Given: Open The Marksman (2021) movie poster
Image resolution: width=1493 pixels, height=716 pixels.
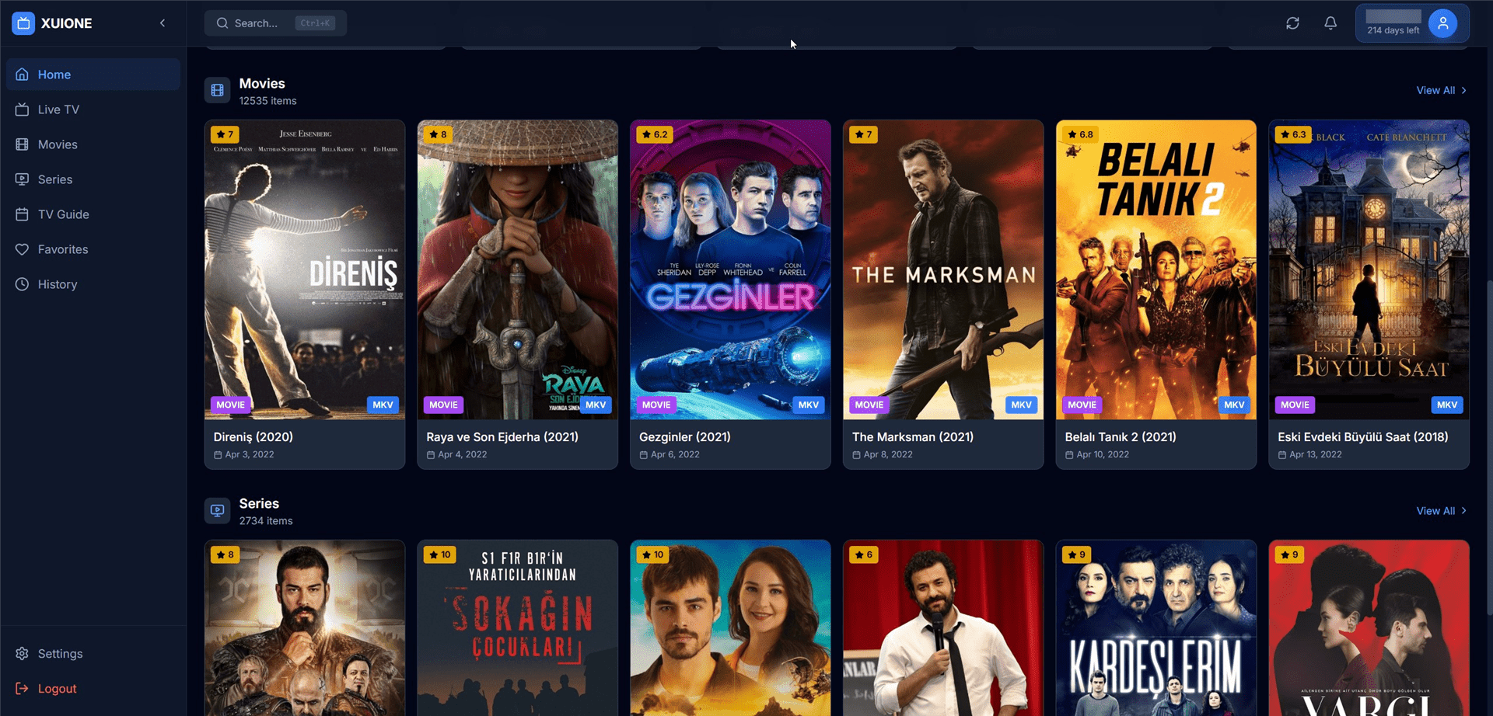Looking at the screenshot, I should tap(943, 269).
